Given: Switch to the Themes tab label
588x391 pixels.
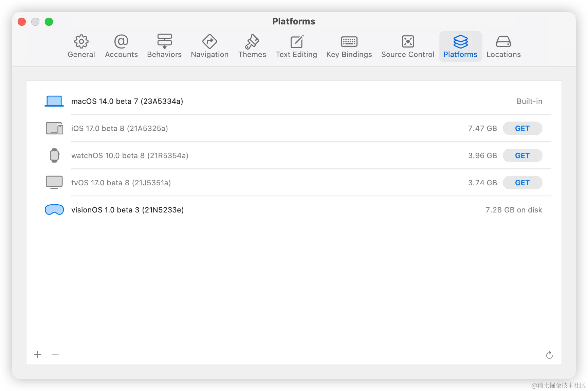Looking at the screenshot, I should click(x=252, y=55).
